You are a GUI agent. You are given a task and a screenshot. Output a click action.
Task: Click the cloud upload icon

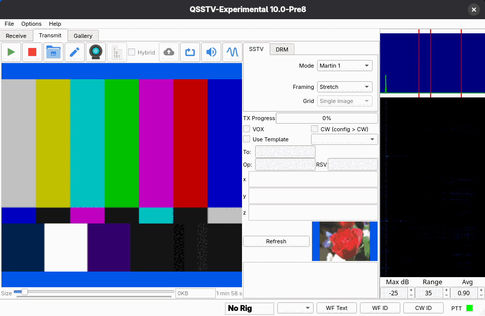169,52
